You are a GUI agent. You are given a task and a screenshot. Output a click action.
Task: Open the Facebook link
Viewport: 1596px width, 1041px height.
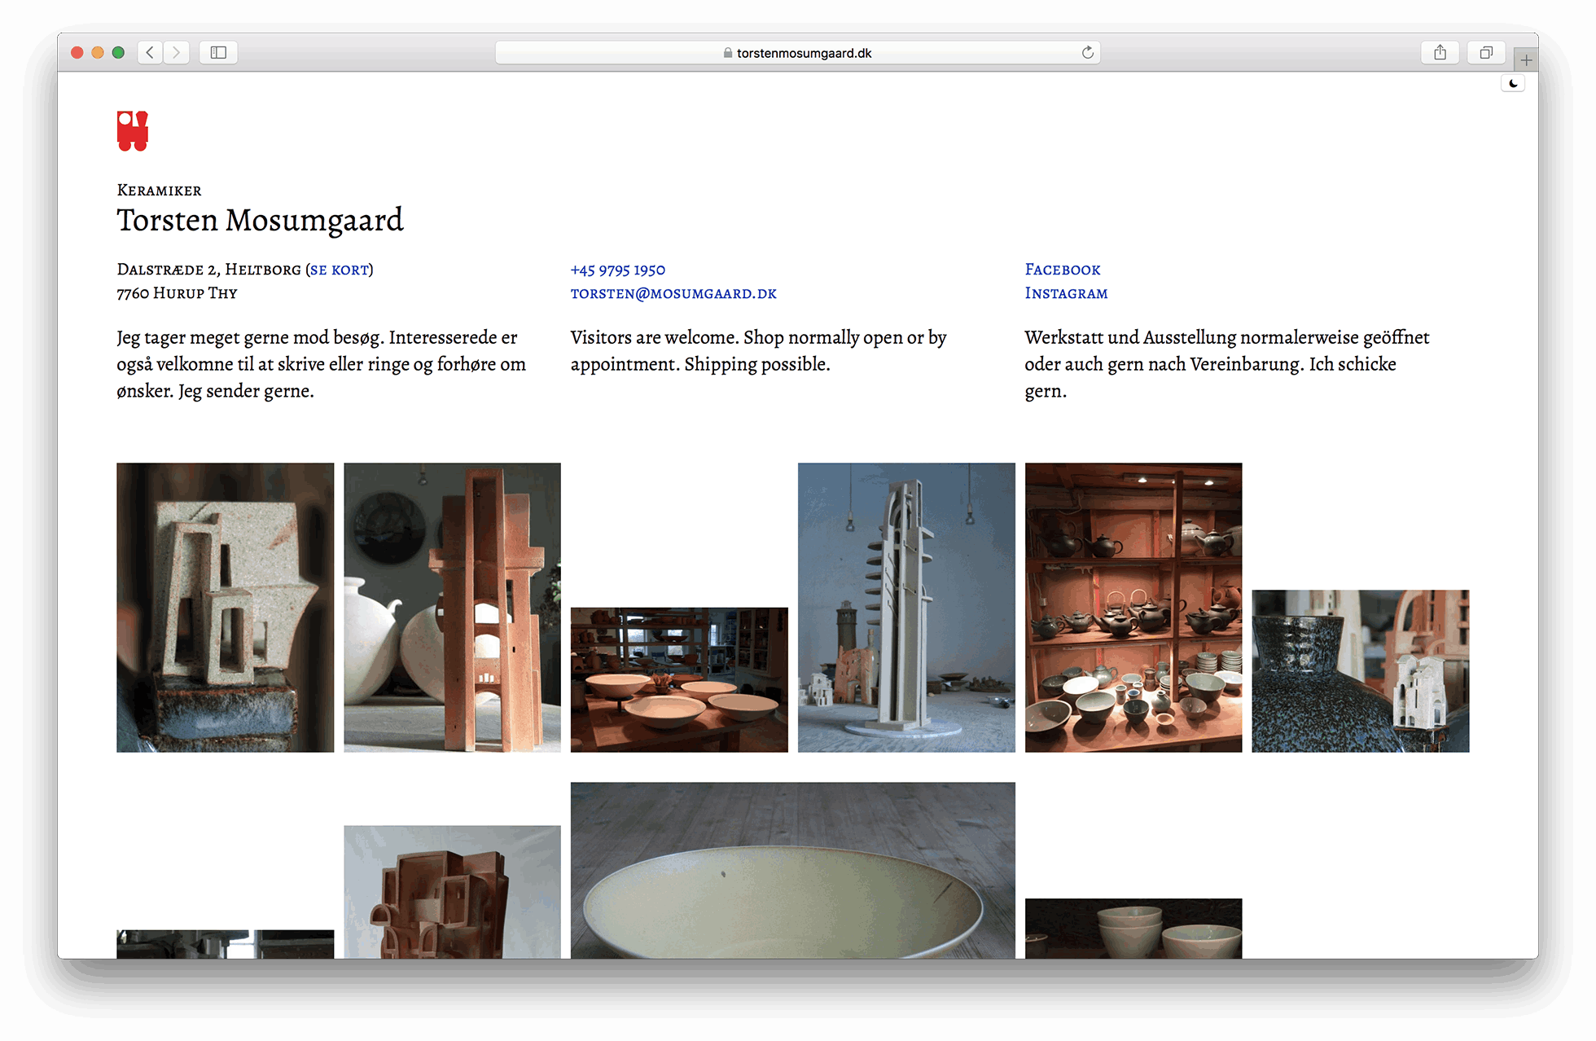pos(1062,270)
